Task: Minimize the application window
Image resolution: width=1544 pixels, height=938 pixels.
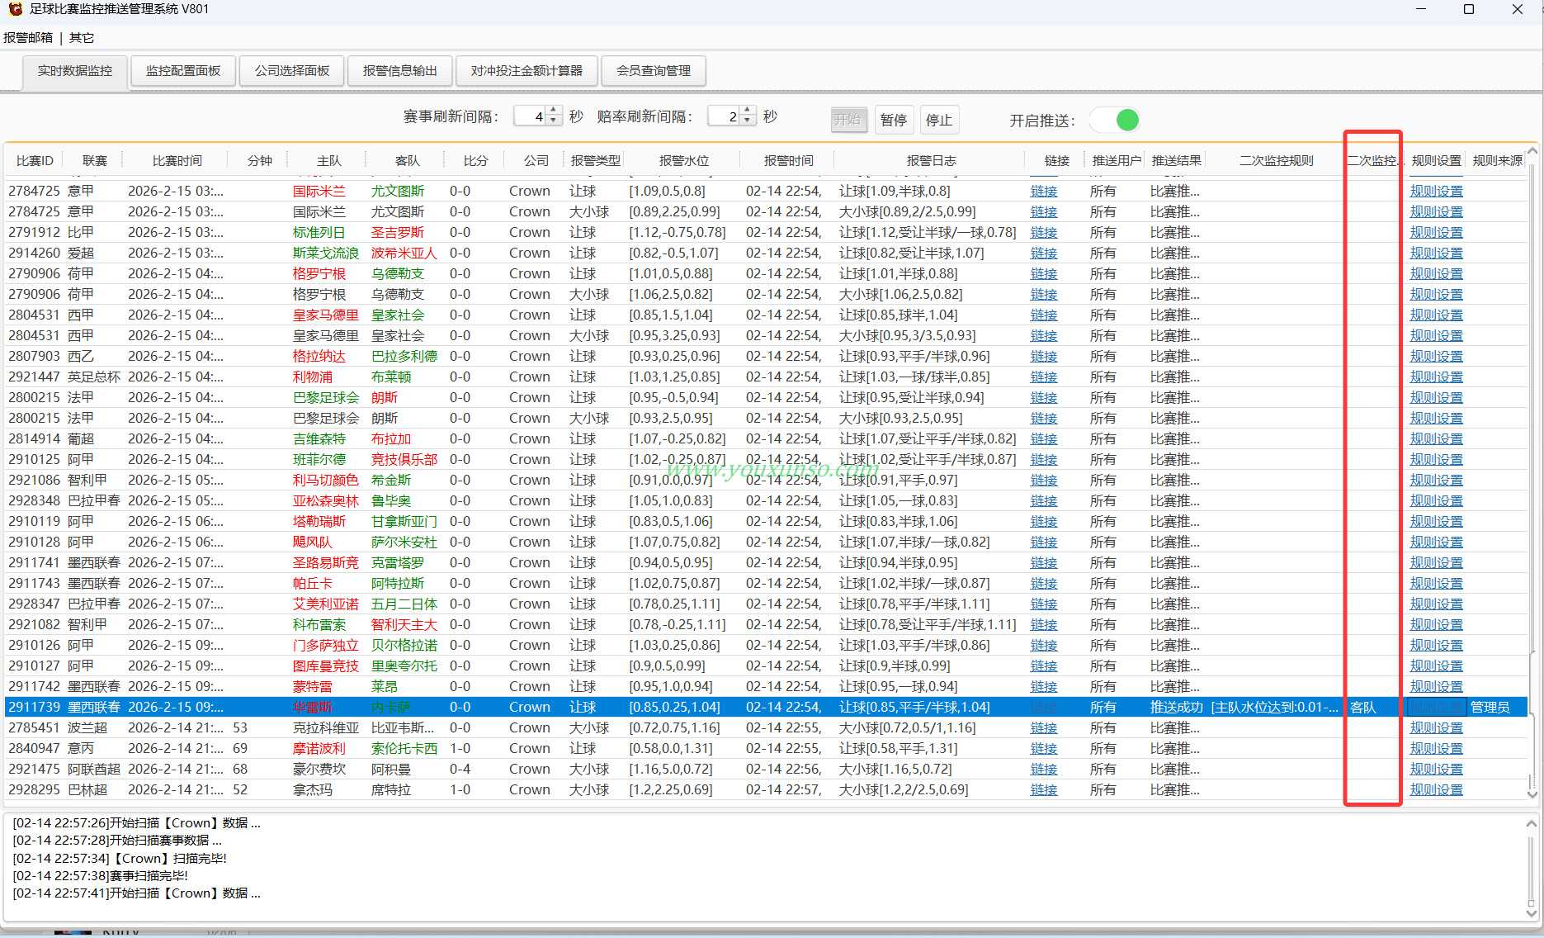Action: point(1421,9)
